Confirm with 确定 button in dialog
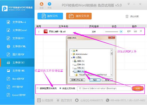 [95, 80]
